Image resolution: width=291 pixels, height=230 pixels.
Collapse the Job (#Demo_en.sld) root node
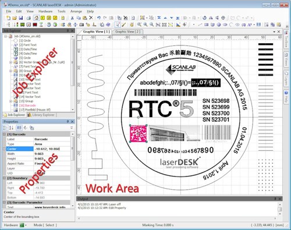click(x=6, y=36)
